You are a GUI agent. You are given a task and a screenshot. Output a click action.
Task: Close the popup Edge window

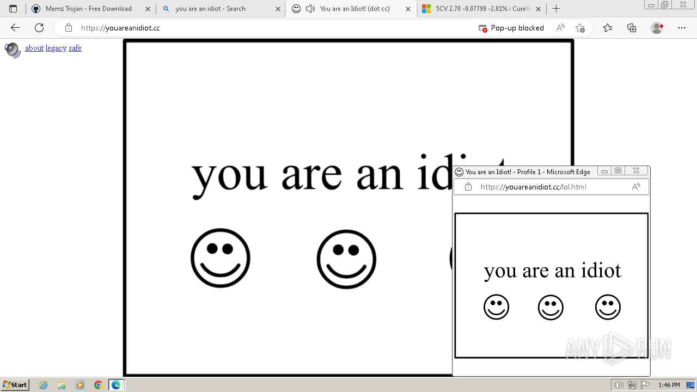pyautogui.click(x=636, y=171)
